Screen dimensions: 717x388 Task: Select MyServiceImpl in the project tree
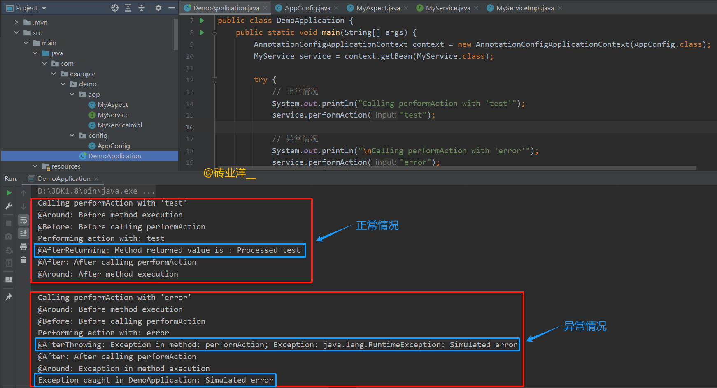tap(119, 125)
